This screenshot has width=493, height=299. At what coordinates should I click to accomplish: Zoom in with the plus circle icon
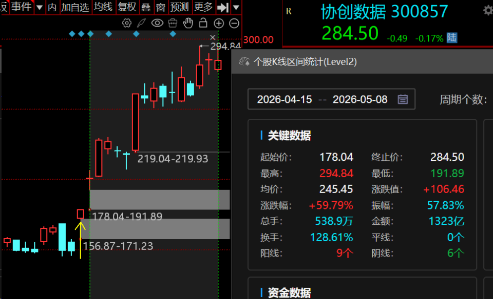point(219,23)
